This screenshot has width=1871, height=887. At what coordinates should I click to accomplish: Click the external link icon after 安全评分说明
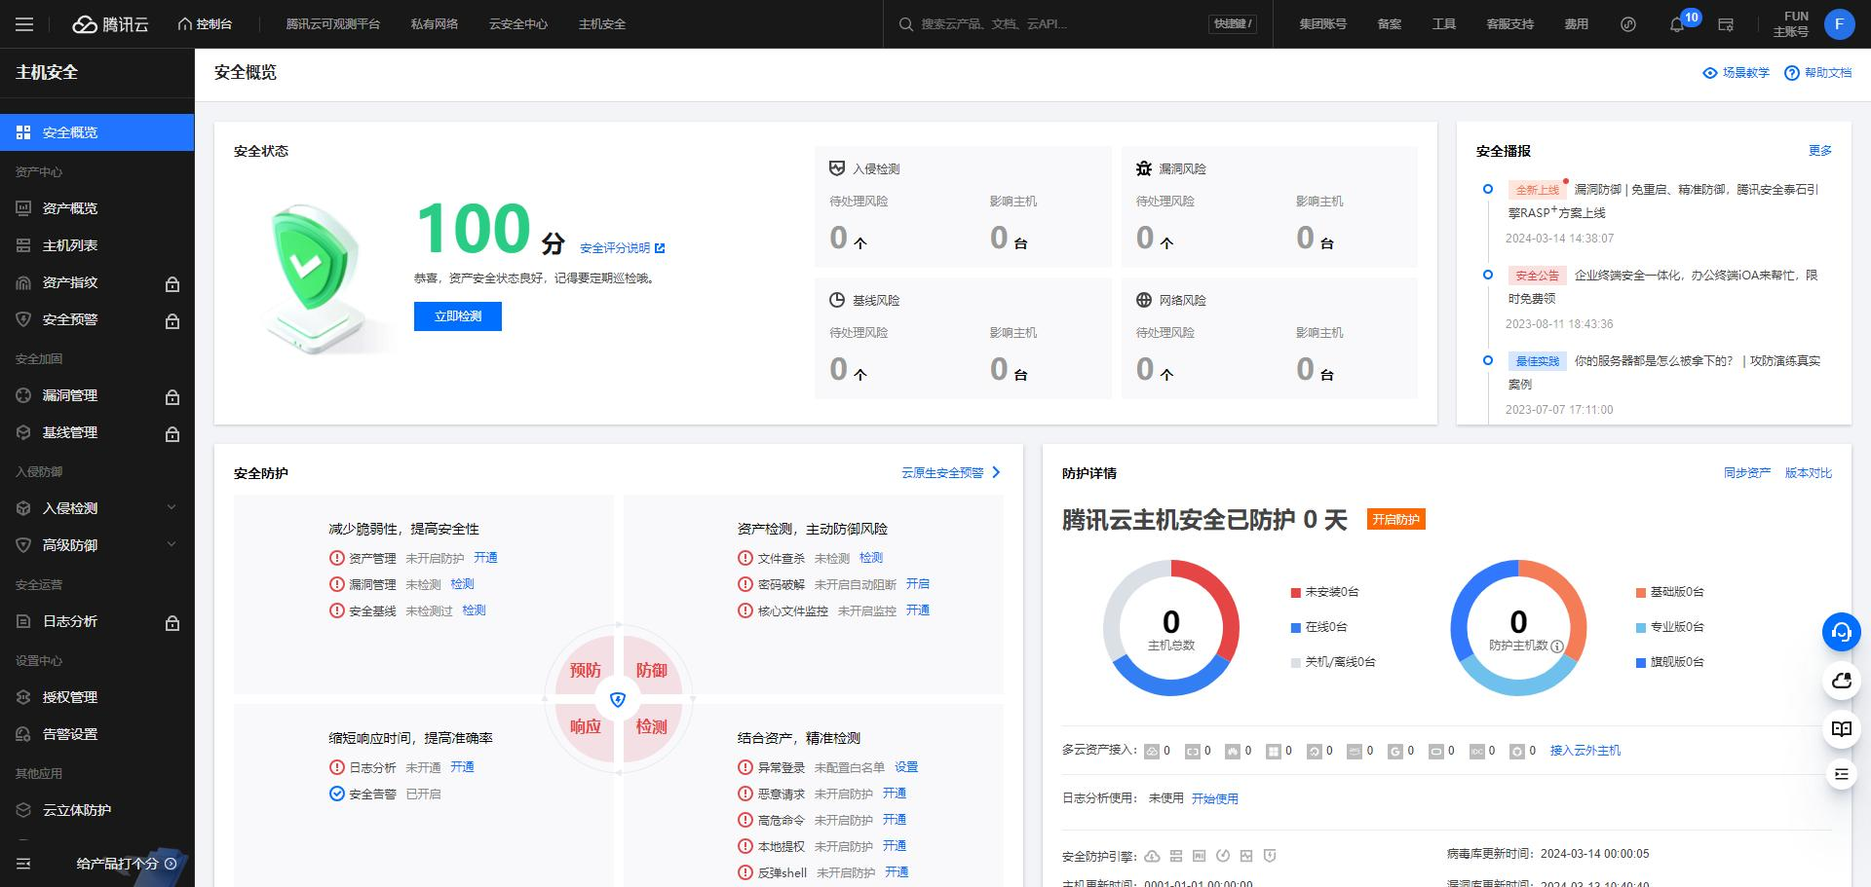point(660,248)
